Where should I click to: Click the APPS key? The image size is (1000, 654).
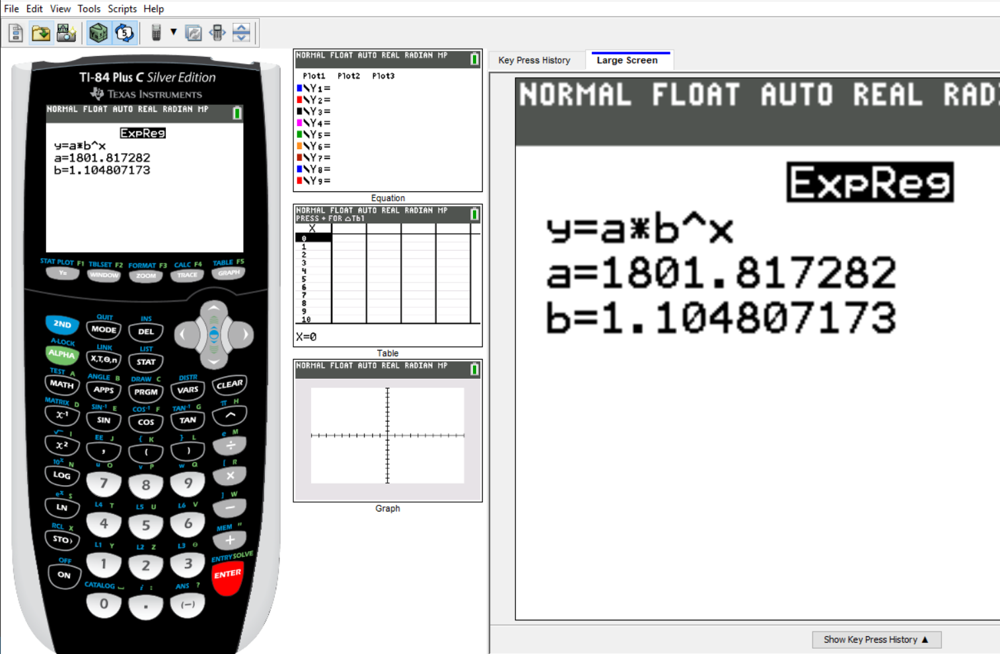point(104,389)
